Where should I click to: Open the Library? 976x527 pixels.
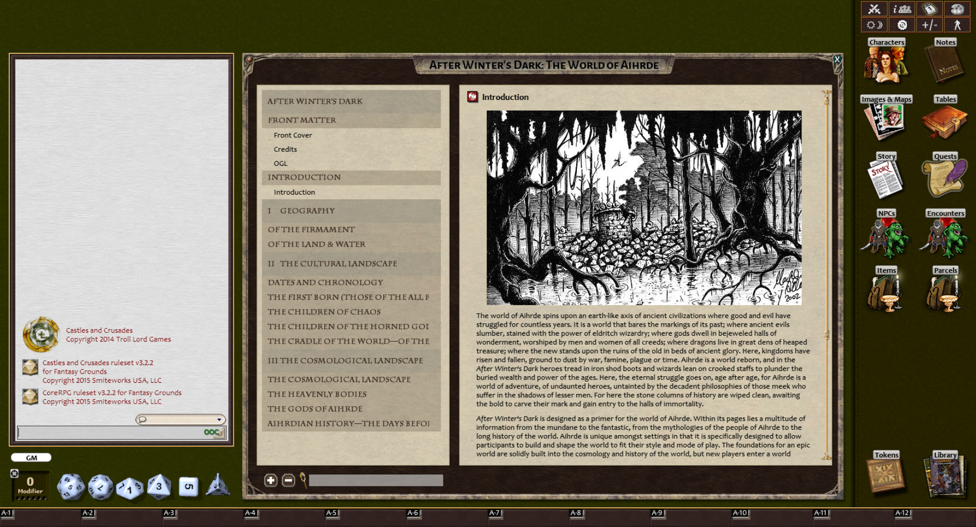point(945,474)
